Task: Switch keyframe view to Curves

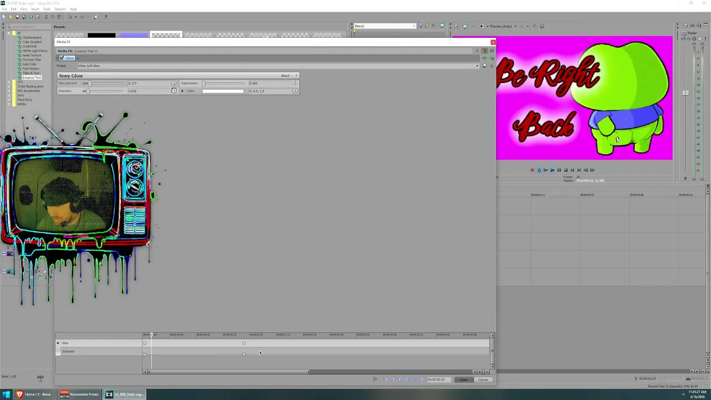Action: point(483,379)
